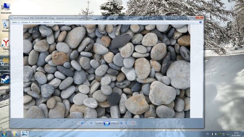244x137 pixels.
Task: Rotate the photo counterclockwise
Action: (x=121, y=123)
